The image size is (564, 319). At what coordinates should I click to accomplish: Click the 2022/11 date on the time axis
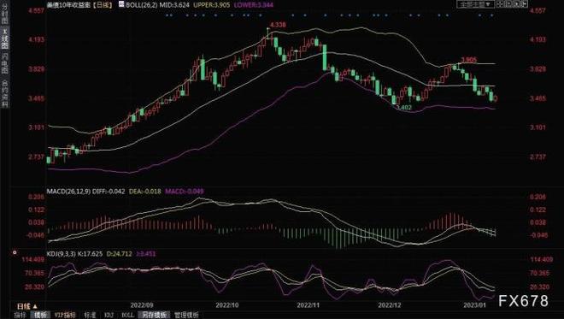(x=308, y=305)
